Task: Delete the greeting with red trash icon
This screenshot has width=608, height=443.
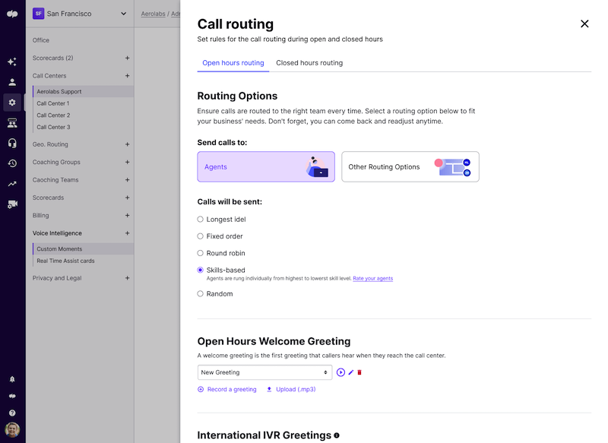Action: click(359, 372)
